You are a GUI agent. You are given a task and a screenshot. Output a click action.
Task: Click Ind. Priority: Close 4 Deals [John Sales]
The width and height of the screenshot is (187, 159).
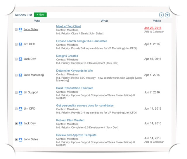pyautogui.click(x=80, y=34)
